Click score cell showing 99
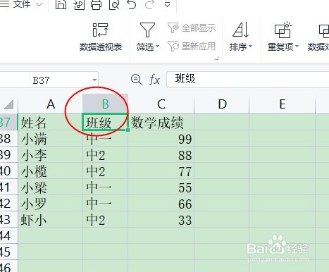 click(x=161, y=139)
